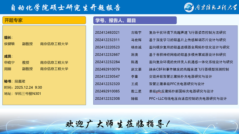Select group leader name 侯健敏

point(9,44)
